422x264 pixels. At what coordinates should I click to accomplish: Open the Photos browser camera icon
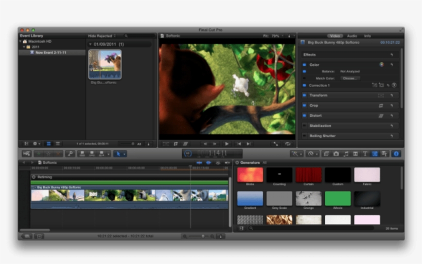pyautogui.click(x=336, y=154)
